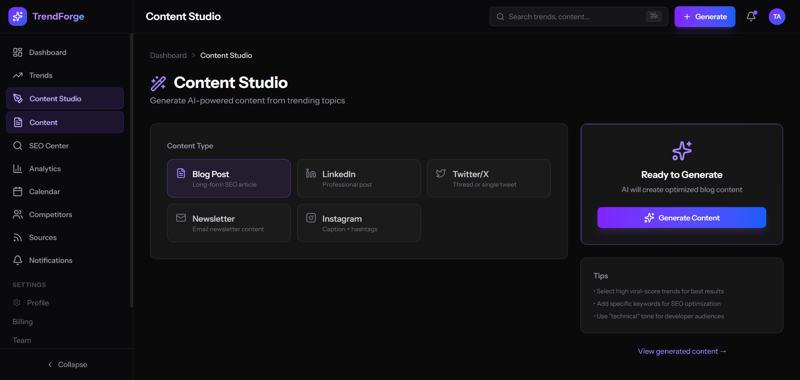Open the View generated content link
This screenshot has width=800, height=380.
tap(682, 351)
